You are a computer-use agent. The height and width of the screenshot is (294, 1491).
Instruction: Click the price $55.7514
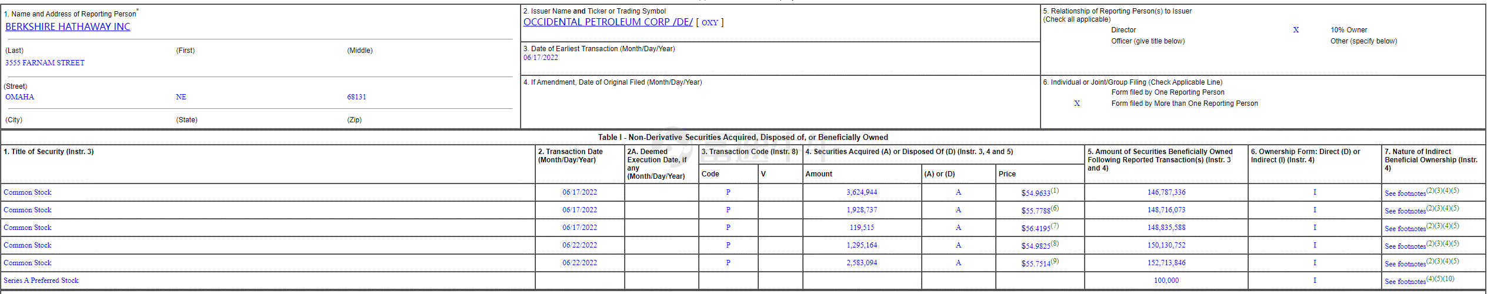pos(1036,263)
